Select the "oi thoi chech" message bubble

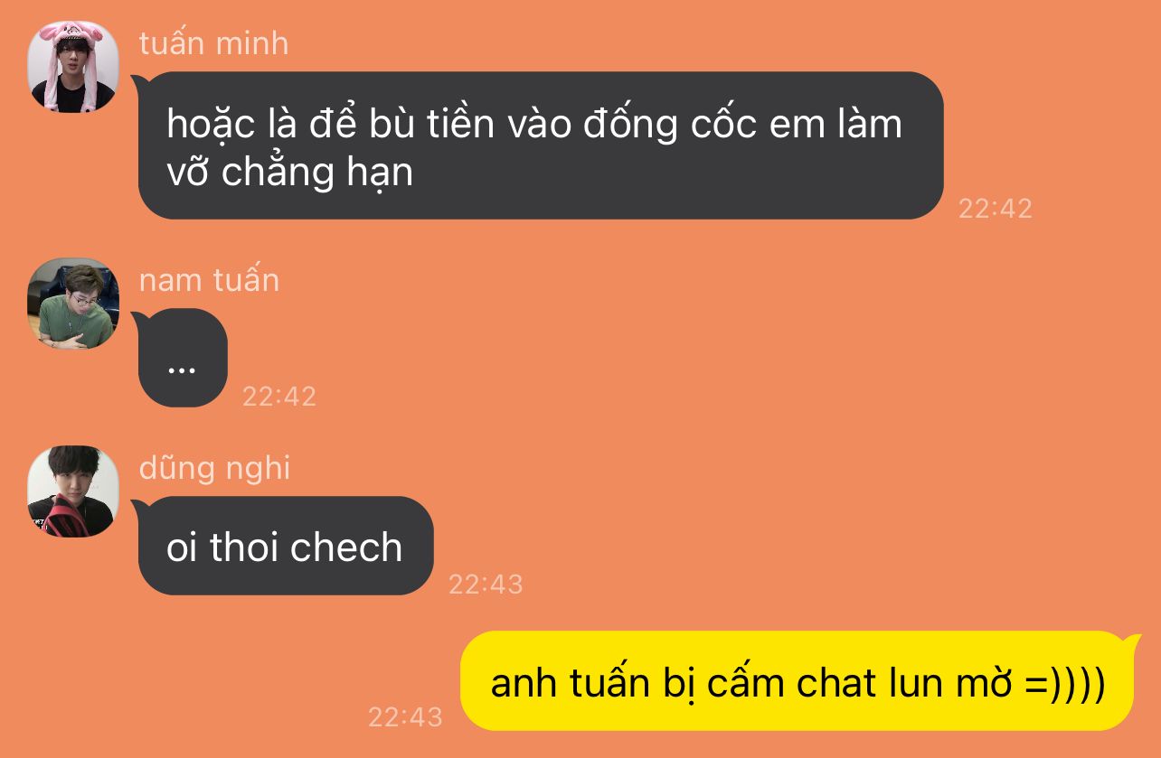click(286, 546)
